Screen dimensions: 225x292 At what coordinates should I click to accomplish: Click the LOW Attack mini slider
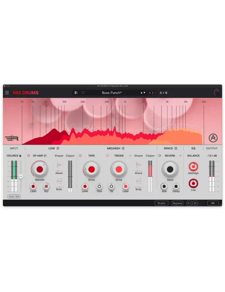[59, 171]
